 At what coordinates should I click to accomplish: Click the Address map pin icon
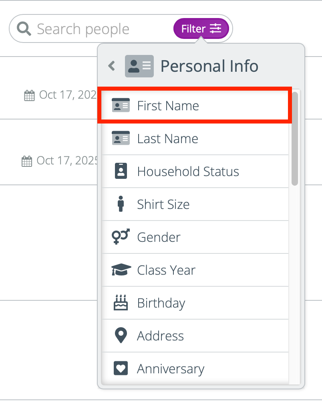pos(121,335)
